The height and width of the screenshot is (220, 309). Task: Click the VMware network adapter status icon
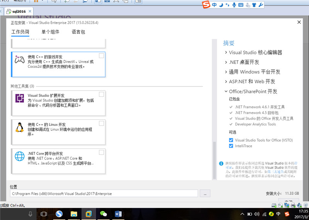(287, 205)
